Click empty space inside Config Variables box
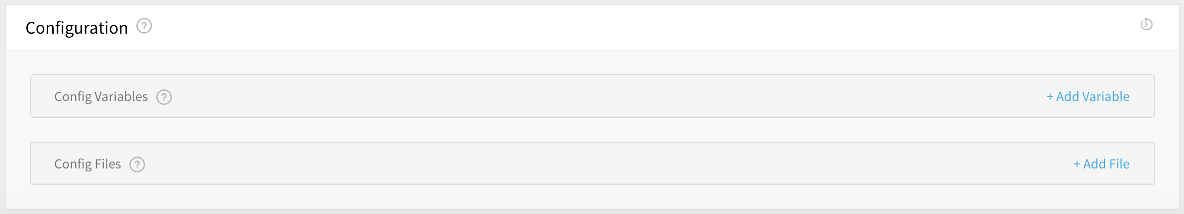The height and width of the screenshot is (214, 1184). point(596,96)
